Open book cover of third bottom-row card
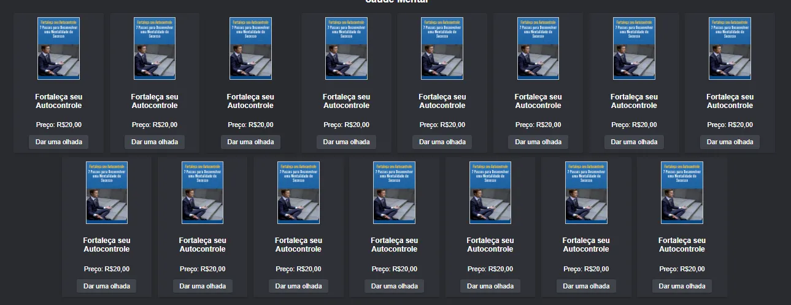 [298, 193]
